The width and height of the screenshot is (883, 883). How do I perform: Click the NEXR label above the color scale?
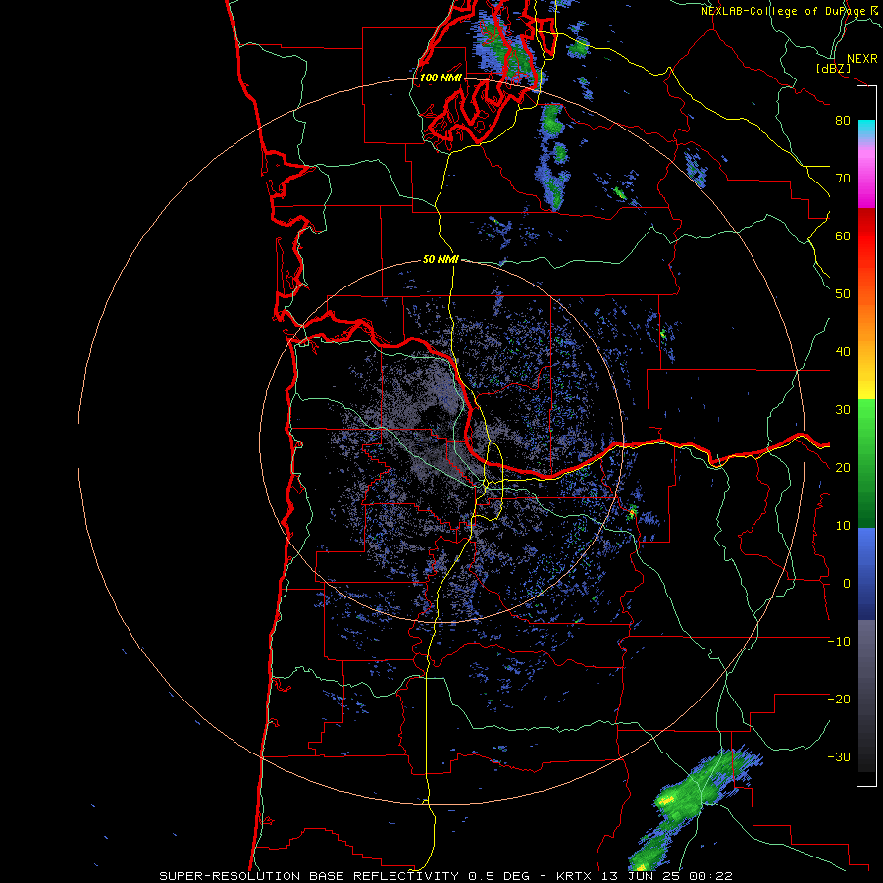click(861, 59)
